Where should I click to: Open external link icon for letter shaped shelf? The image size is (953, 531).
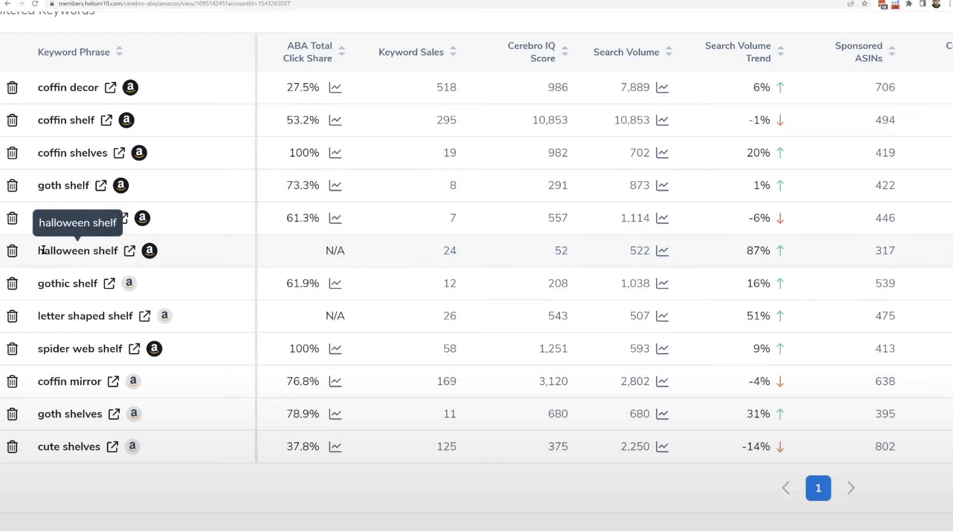point(144,316)
